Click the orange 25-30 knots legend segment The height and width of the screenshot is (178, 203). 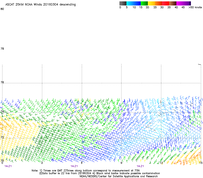(x=159, y=3)
